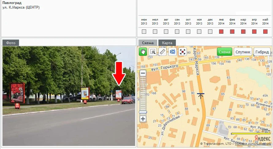The width and height of the screenshot is (273, 149).
Task: Click house number 151 on map
Action: point(155,65)
